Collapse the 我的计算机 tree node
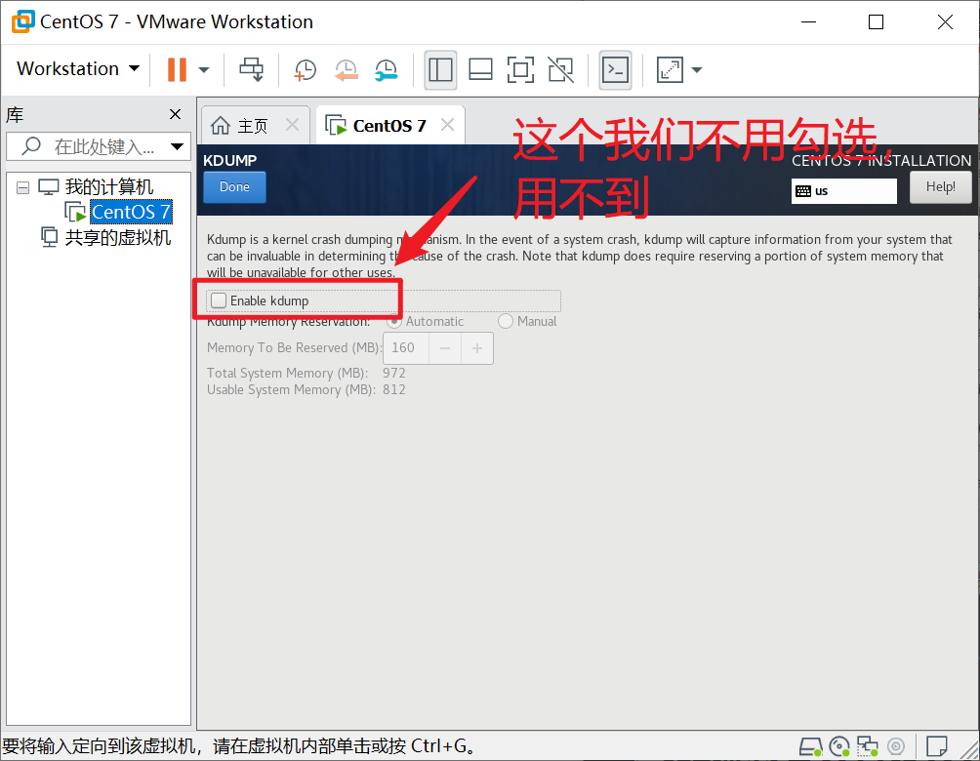The width and height of the screenshot is (980, 761). point(23,187)
